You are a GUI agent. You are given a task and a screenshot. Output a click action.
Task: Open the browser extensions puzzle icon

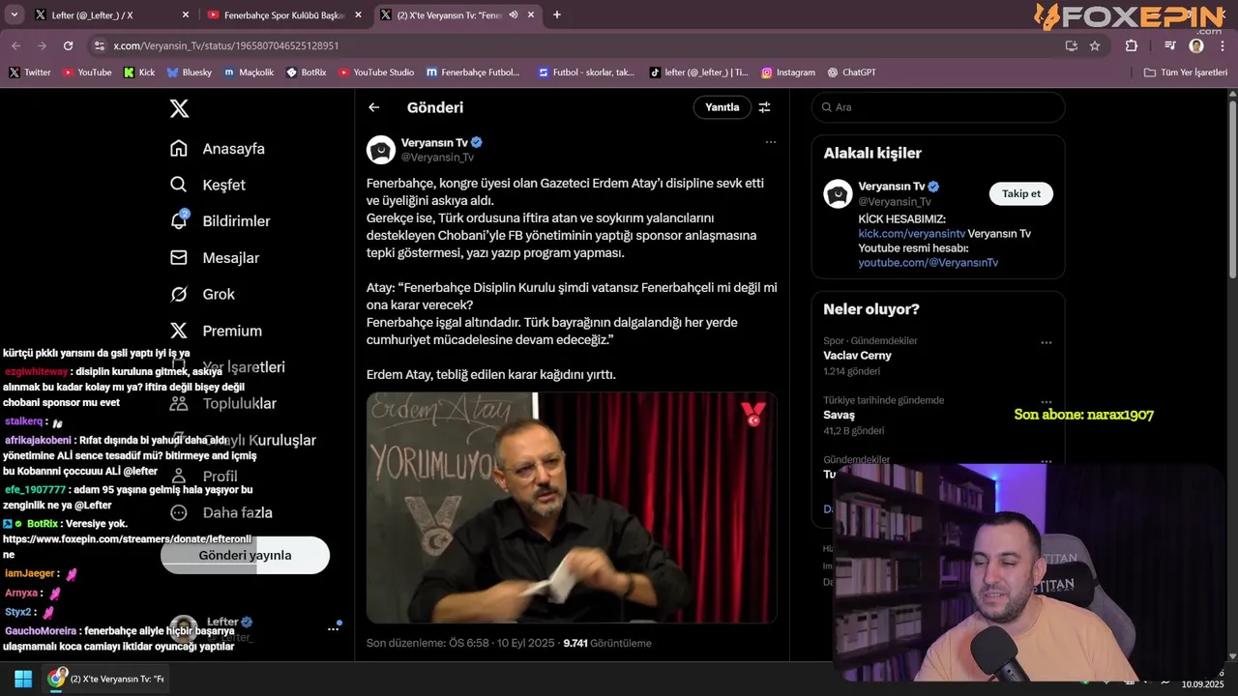point(1132,45)
